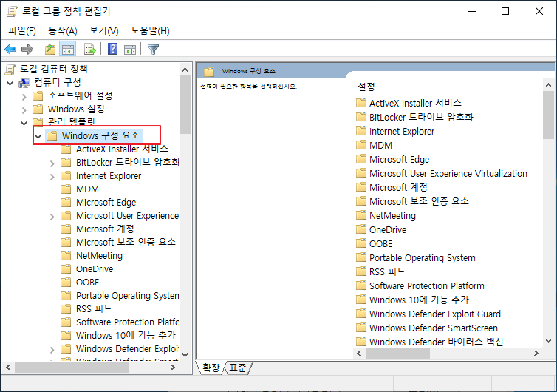Click MDM folder icon in right pane

pyautogui.click(x=361, y=145)
